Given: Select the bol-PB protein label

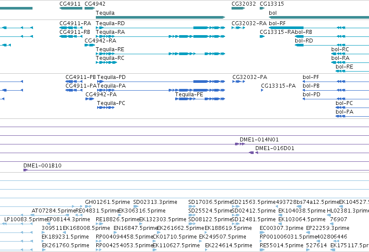Looking at the screenshot, I should point(311,86).
